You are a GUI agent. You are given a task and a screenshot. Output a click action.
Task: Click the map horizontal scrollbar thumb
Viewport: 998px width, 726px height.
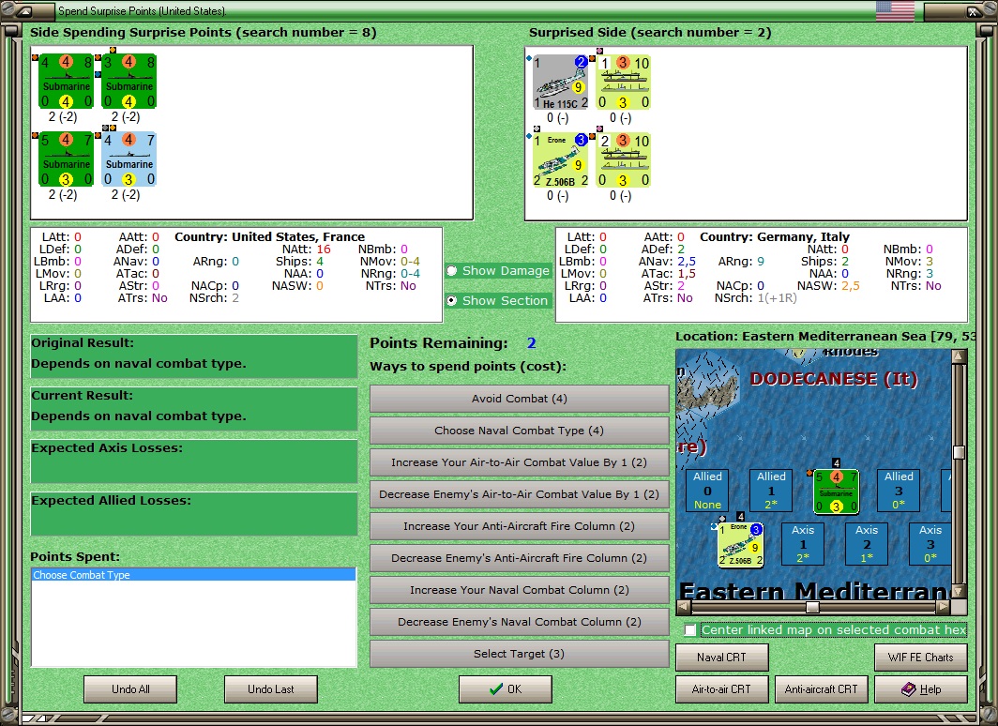813,606
